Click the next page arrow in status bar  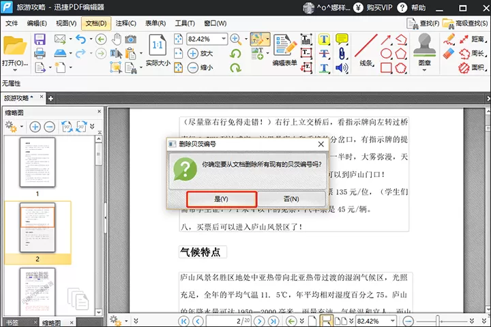[x=259, y=321]
